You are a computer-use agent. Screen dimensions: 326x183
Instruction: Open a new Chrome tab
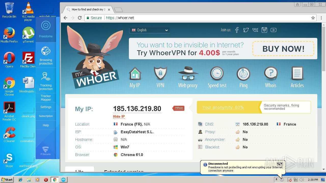118,10
